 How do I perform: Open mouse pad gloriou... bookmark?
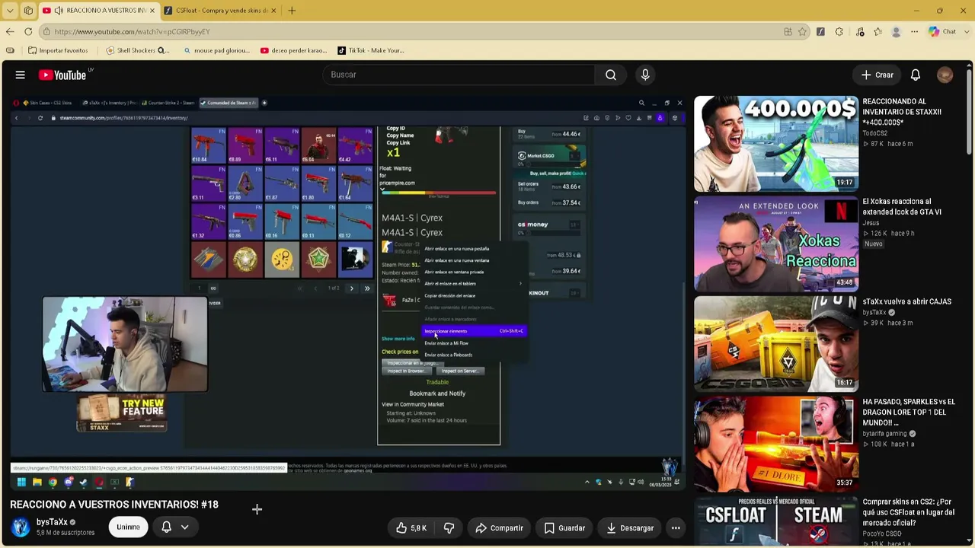[x=217, y=50]
